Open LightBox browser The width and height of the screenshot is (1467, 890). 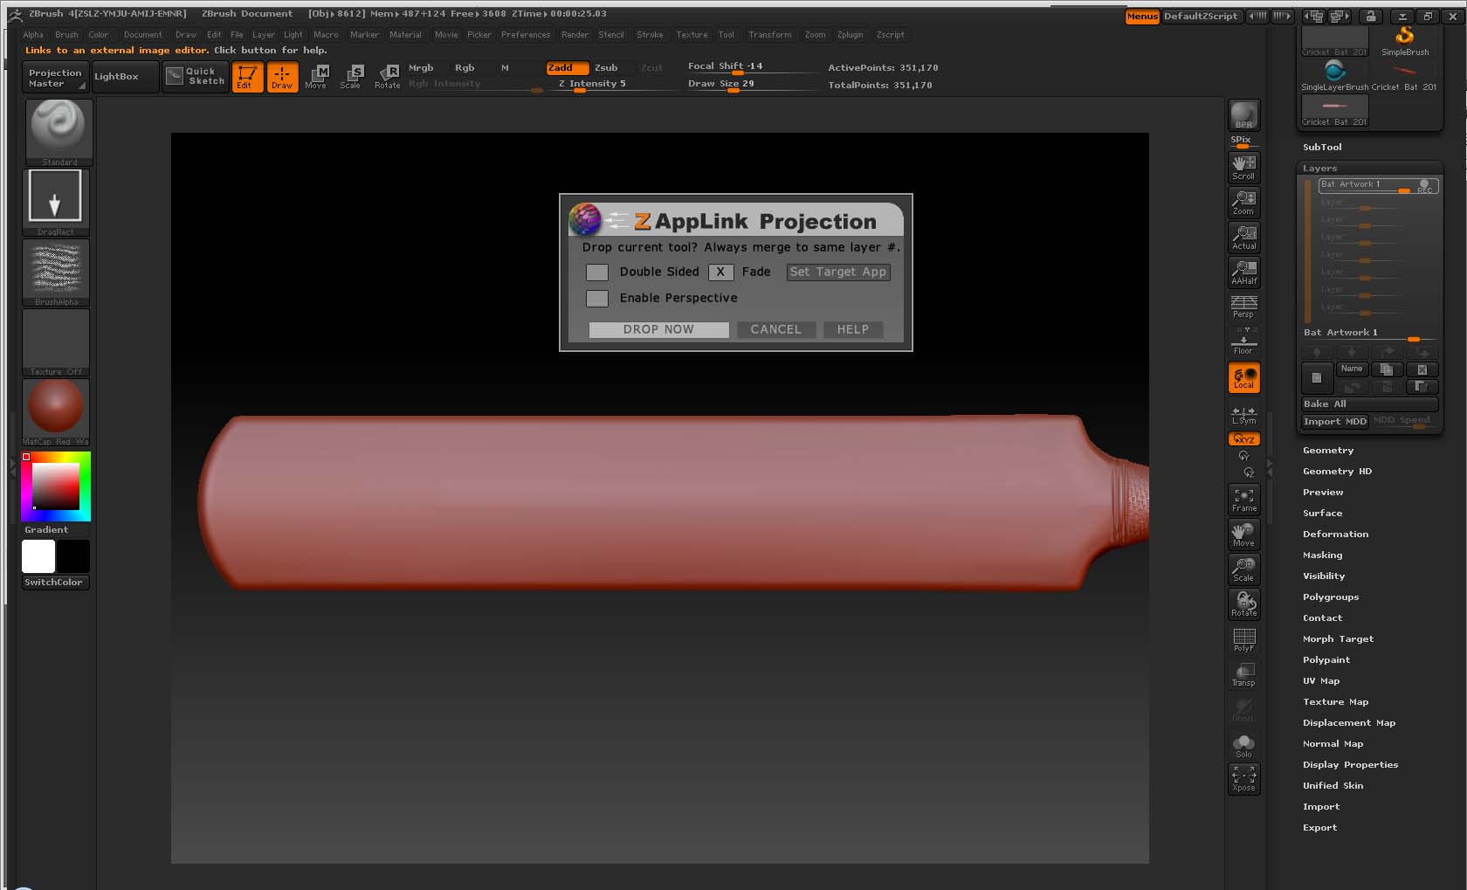pos(125,77)
